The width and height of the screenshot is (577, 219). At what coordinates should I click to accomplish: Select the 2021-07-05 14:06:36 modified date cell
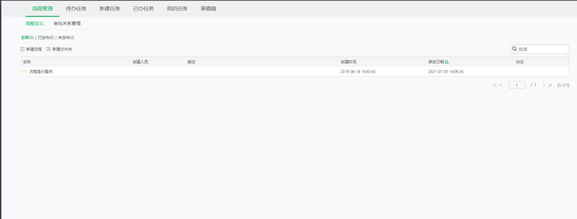coord(446,72)
